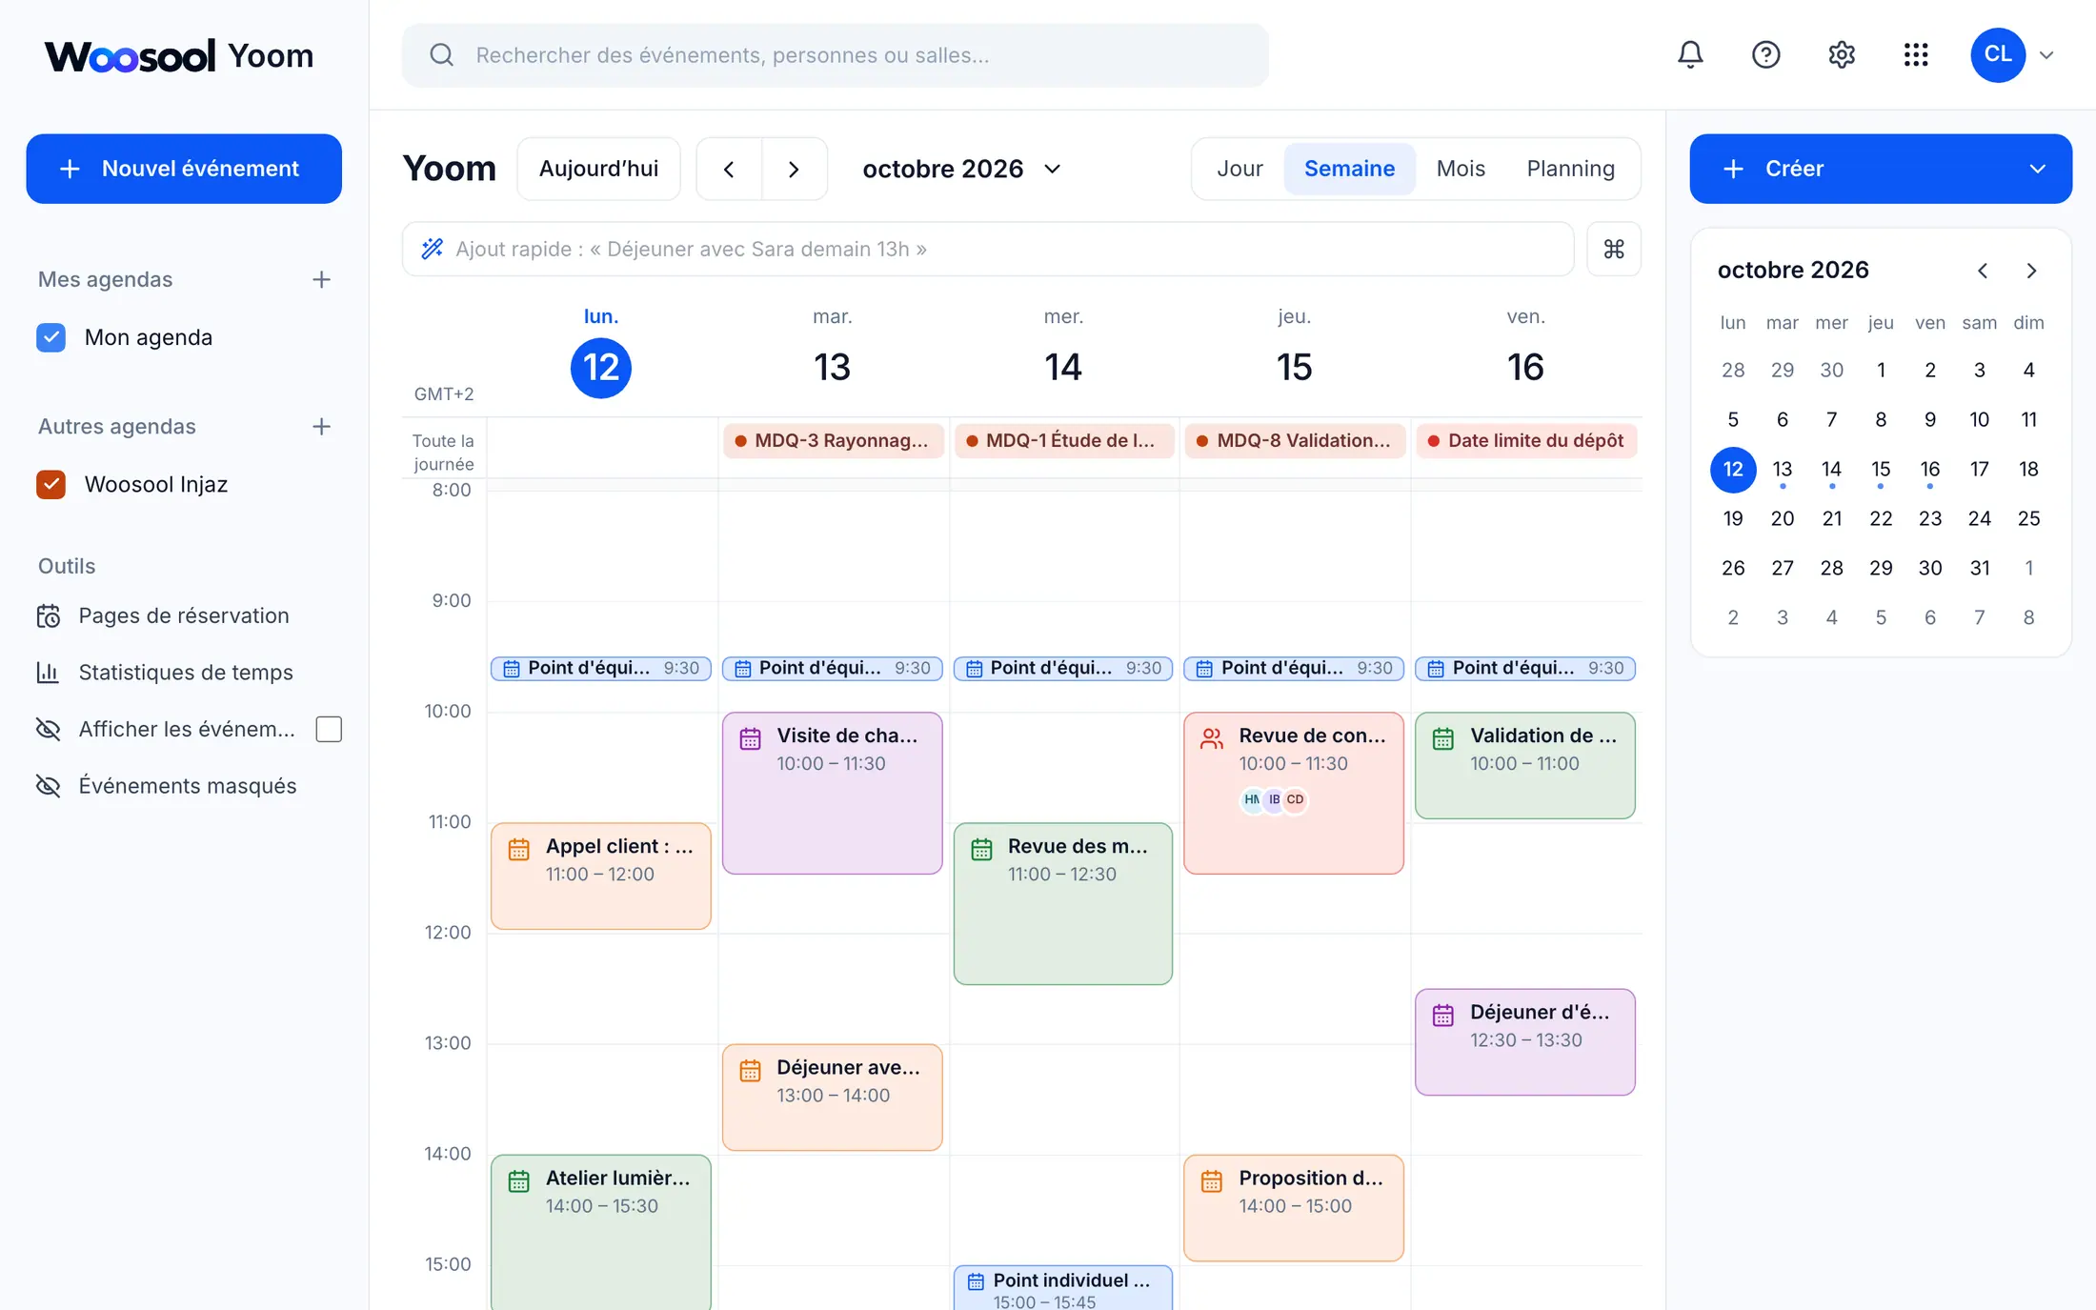The image size is (2096, 1310).
Task: Open the Visite de chantier event on Tuesday
Action: (x=833, y=793)
